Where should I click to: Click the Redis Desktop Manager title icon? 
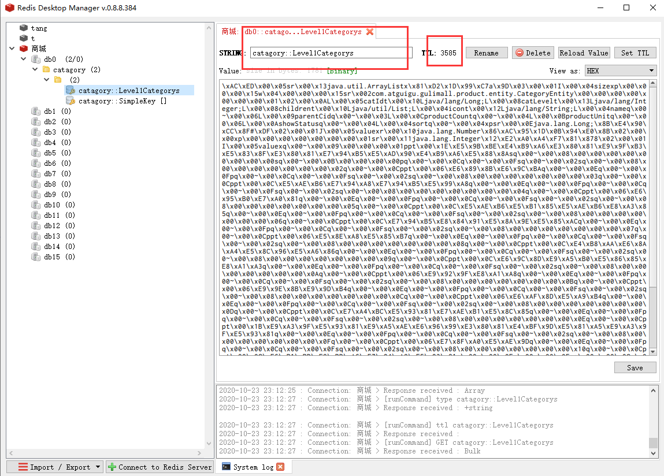click(9, 8)
